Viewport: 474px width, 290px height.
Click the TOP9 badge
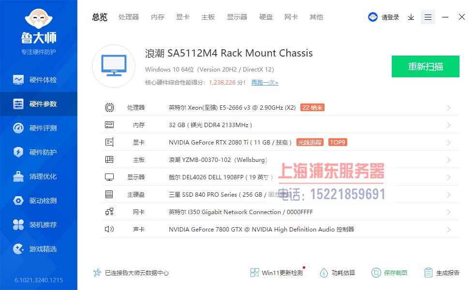tap(338, 142)
